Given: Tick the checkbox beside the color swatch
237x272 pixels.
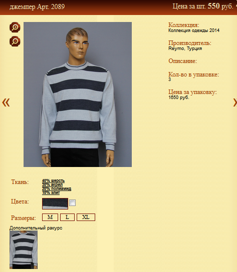Looking at the screenshot, I should [x=72, y=202].
